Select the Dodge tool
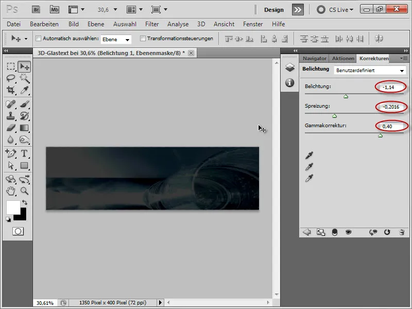 click(24, 140)
